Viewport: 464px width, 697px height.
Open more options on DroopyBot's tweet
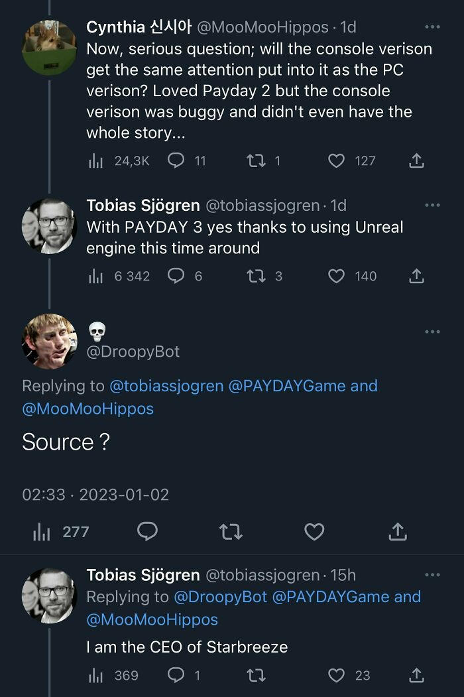pyautogui.click(x=432, y=332)
